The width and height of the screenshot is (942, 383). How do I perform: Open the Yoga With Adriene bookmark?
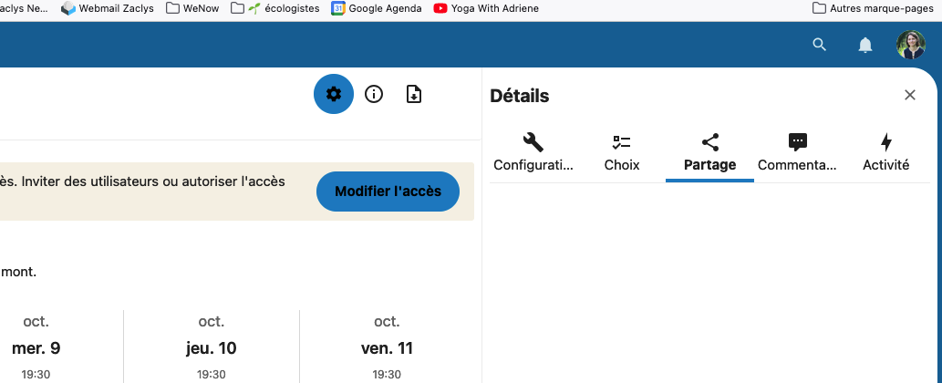[486, 8]
